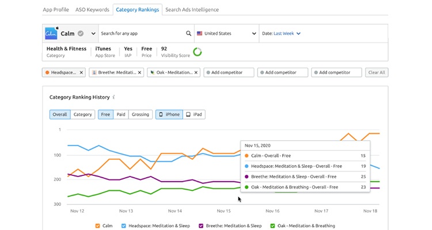Click the United States flag icon
432x230 pixels.
199,33
